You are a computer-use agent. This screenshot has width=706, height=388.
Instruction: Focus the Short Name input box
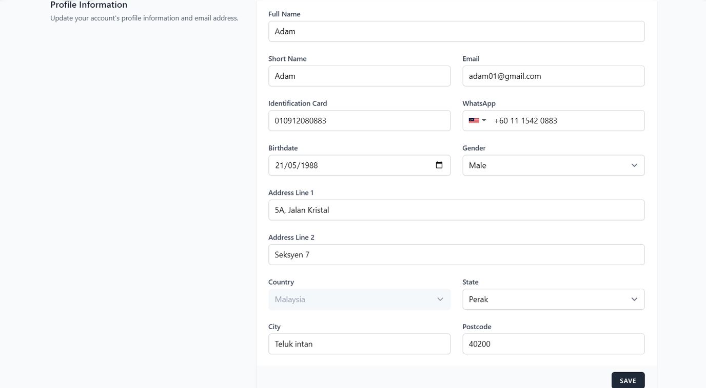pos(359,76)
